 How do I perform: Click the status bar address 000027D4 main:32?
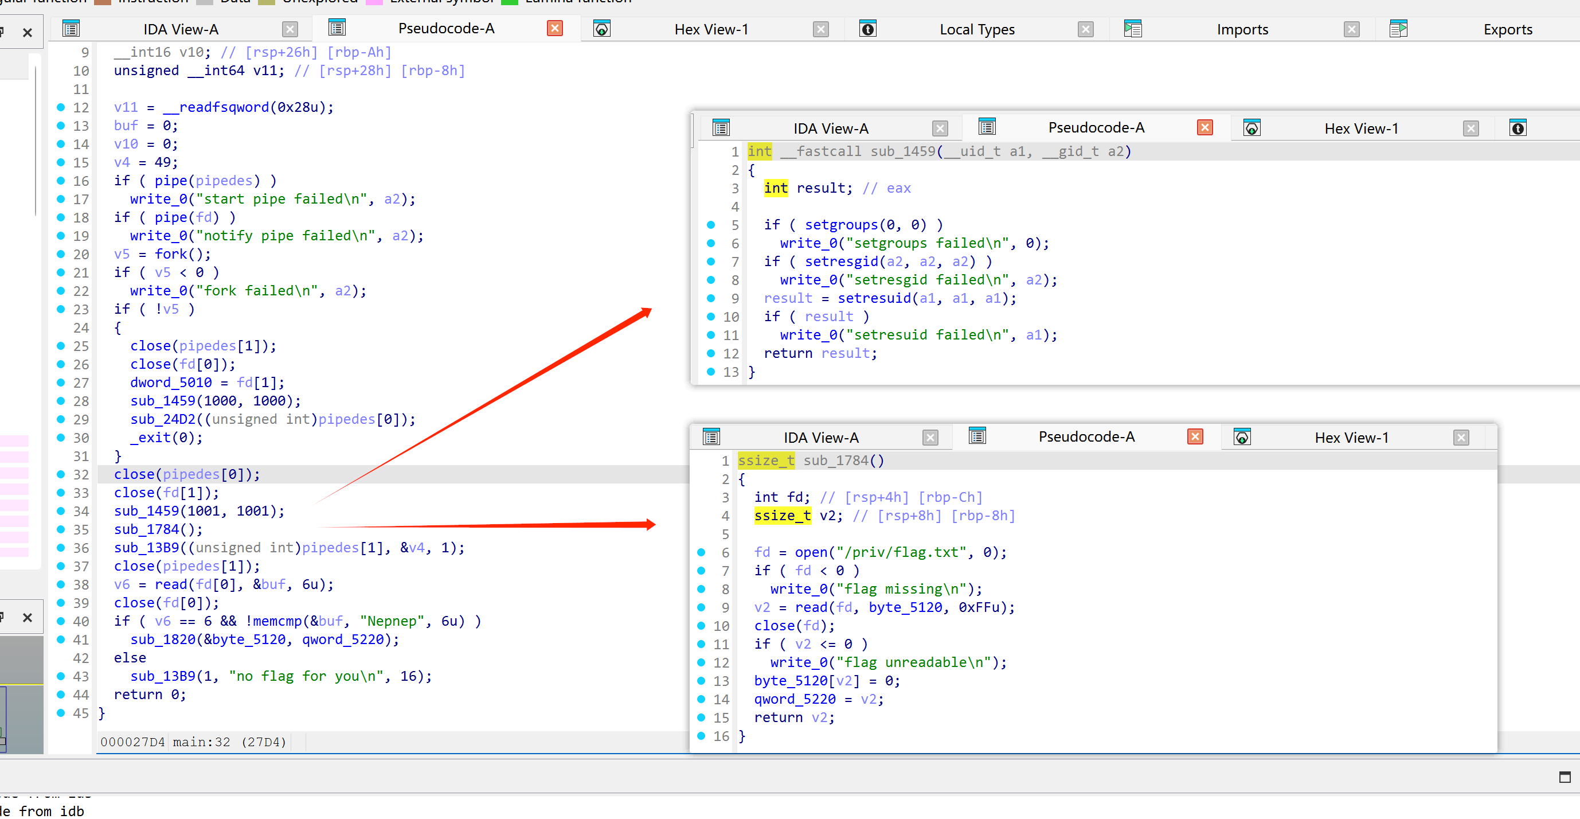193,742
